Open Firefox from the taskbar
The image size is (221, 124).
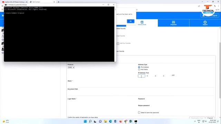(121, 121)
